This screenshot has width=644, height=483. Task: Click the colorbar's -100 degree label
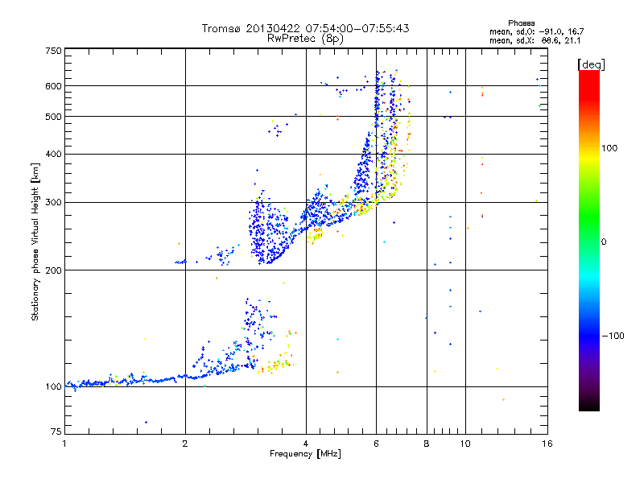(x=613, y=336)
